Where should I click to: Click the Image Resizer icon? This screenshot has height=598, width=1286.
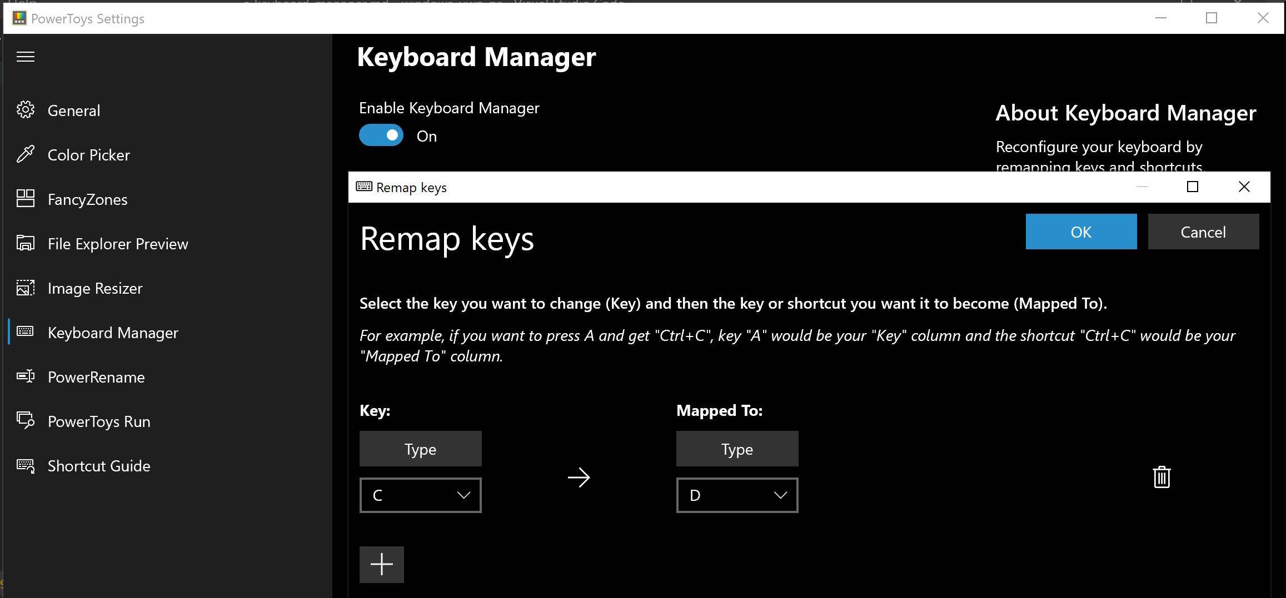pos(26,288)
